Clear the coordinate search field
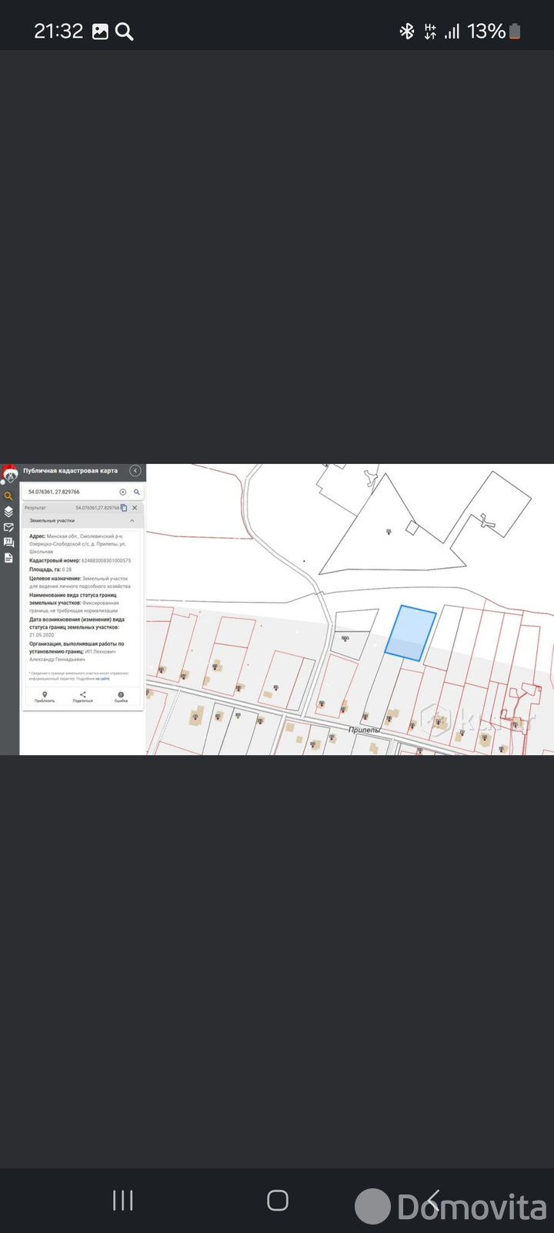The height and width of the screenshot is (1233, 554). [x=122, y=492]
